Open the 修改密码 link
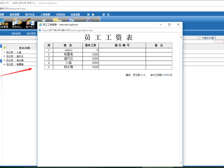 [31, 34]
